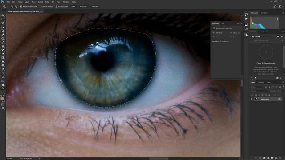Open the Zoom tool preset picker arrow

(x=7, y=7)
